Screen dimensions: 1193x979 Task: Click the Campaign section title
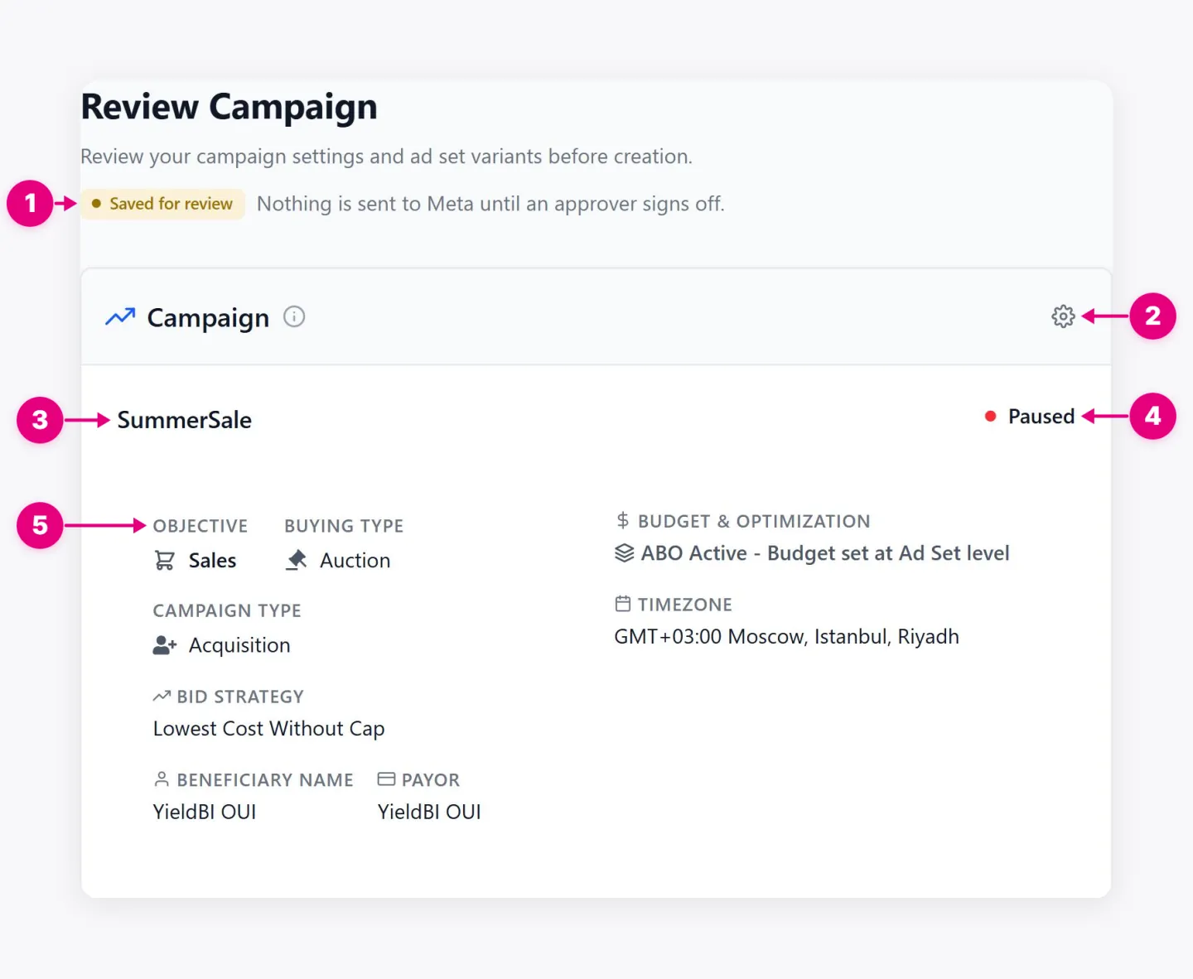208,318
